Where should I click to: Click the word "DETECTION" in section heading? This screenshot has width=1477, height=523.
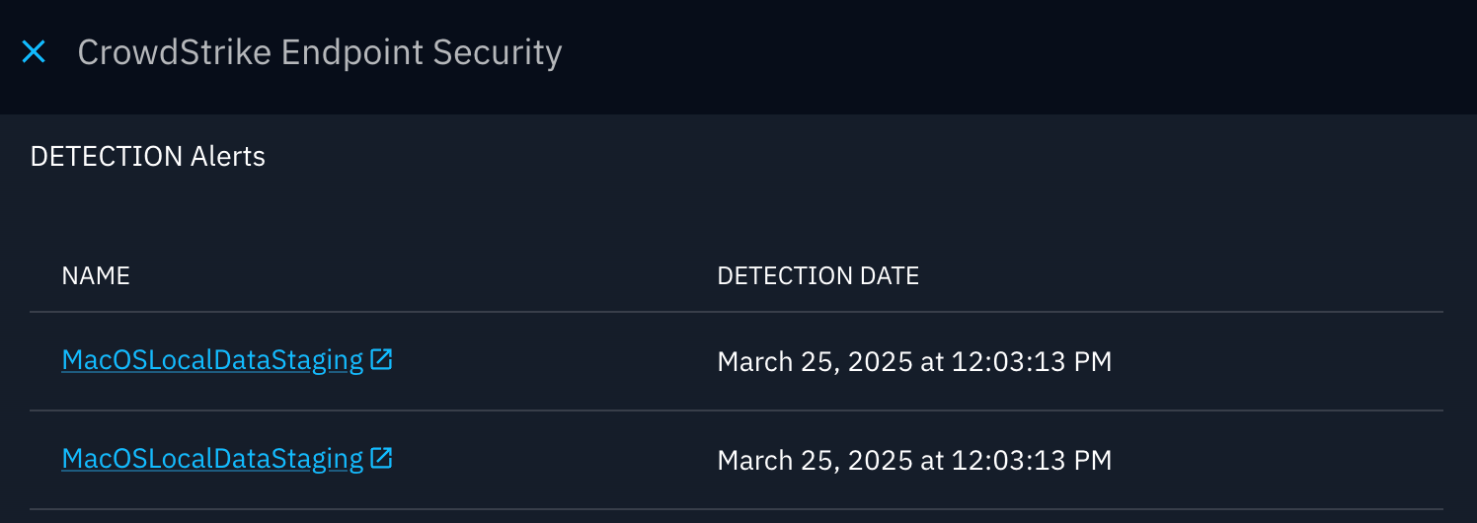coord(107,156)
